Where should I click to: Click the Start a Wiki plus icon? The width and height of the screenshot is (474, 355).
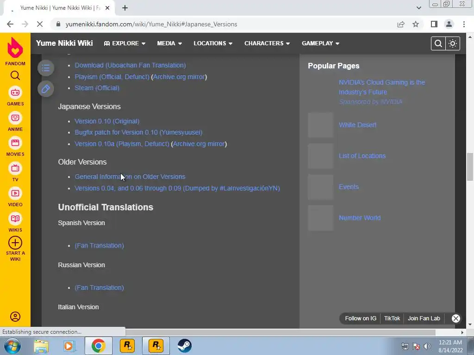[15, 243]
